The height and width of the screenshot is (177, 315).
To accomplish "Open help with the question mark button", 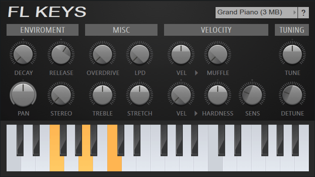I will [303, 13].
